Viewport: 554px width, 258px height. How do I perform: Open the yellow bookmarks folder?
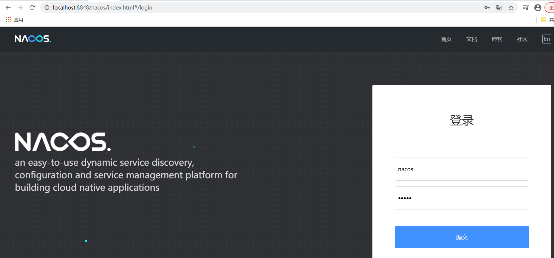click(x=544, y=20)
